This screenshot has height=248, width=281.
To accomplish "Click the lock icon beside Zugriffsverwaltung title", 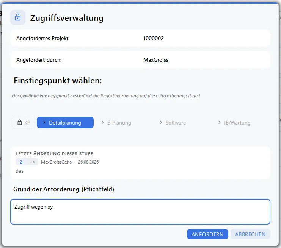I will pos(17,17).
